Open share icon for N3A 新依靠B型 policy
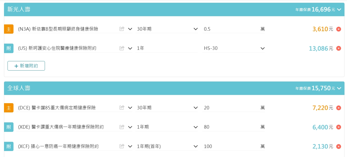 pyautogui.click(x=122, y=29)
